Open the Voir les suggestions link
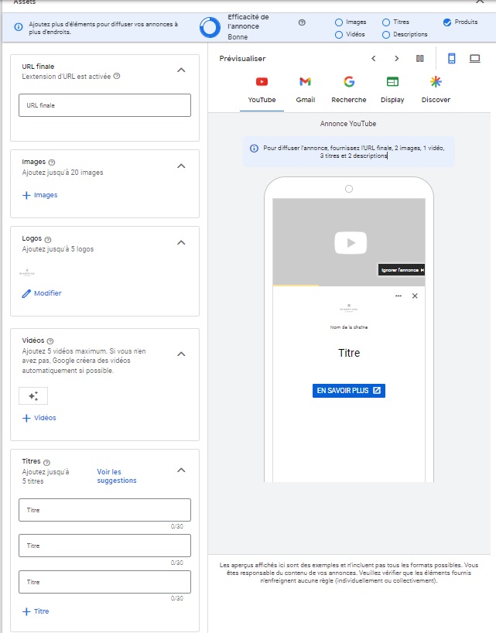Screen dimensions: 496x633 pos(117,476)
